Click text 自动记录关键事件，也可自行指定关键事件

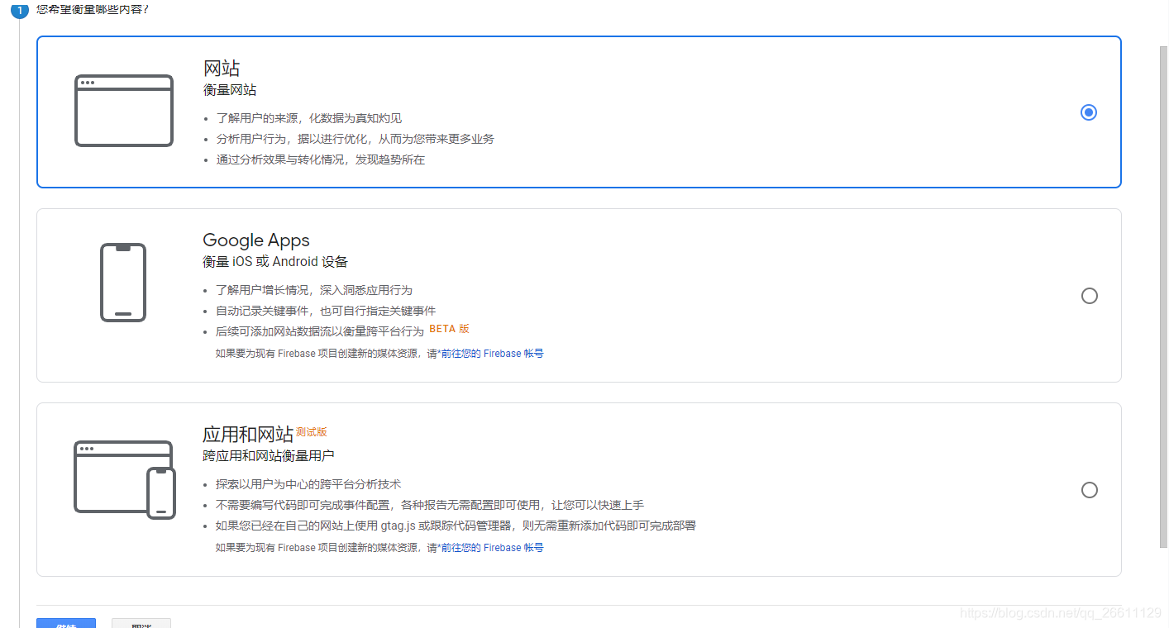326,311
